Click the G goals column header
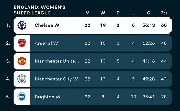The height and width of the screenshot is (111, 180). 148,13
